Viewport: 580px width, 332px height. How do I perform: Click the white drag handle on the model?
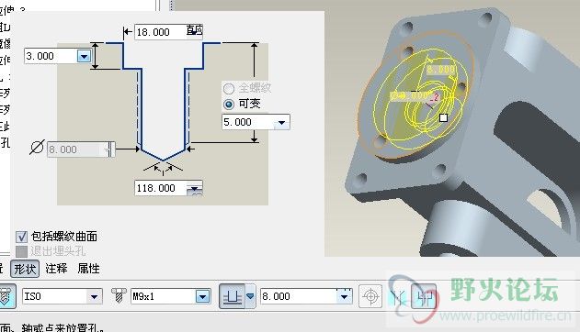coord(443,117)
